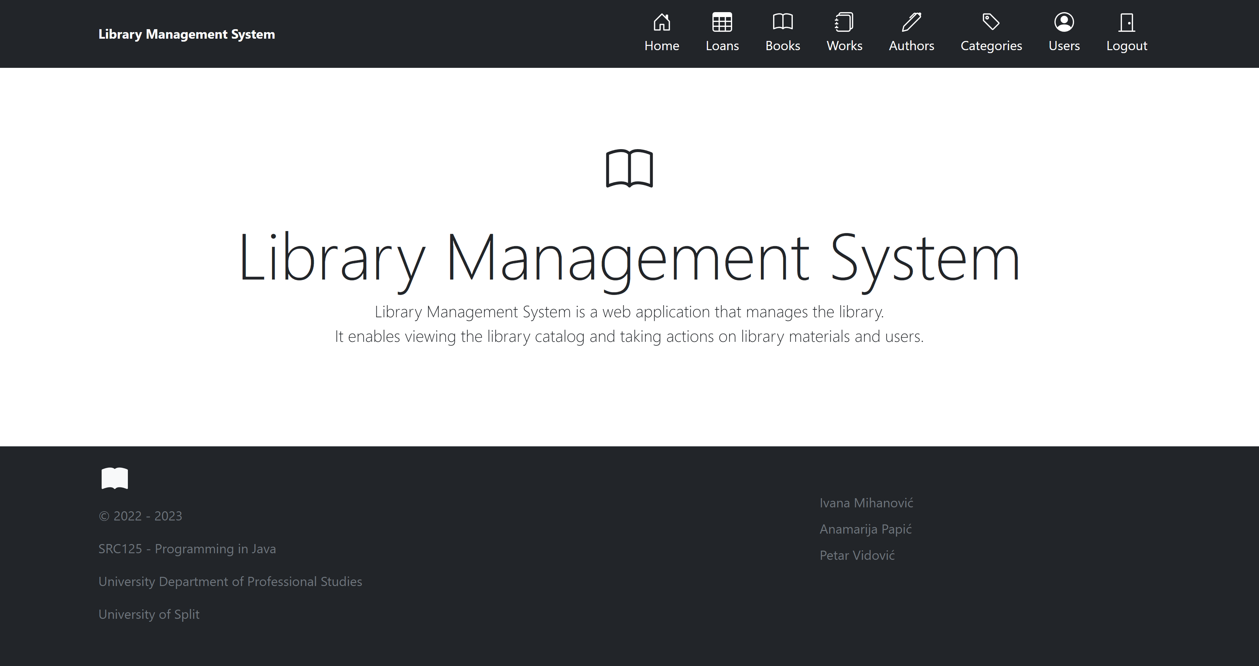Click the name Anamarija Papić in footer
The image size is (1259, 666).
click(x=865, y=529)
